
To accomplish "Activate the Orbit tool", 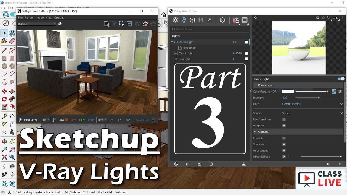I will point(4,141).
